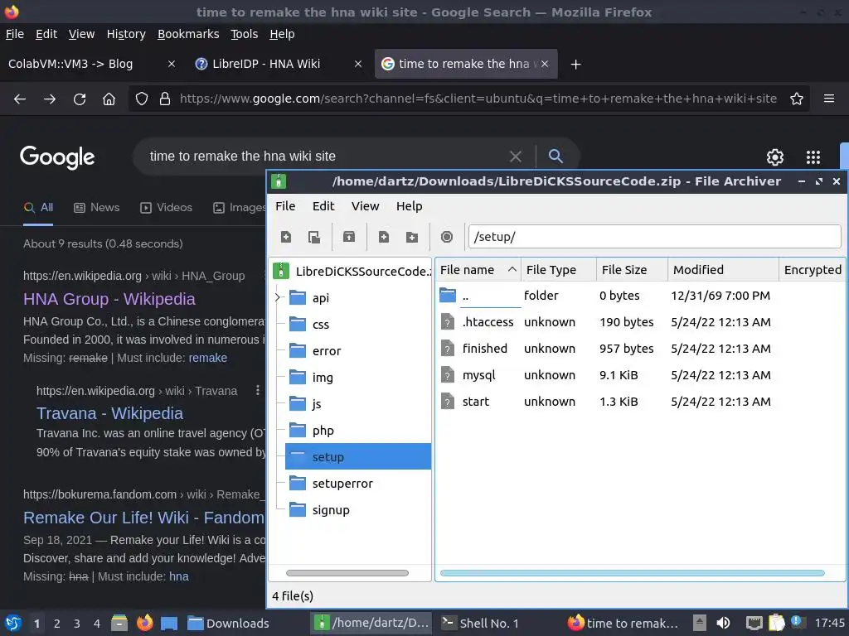
Task: Close the LibreIDP - HNA Wiki tab
Action: 358,64
